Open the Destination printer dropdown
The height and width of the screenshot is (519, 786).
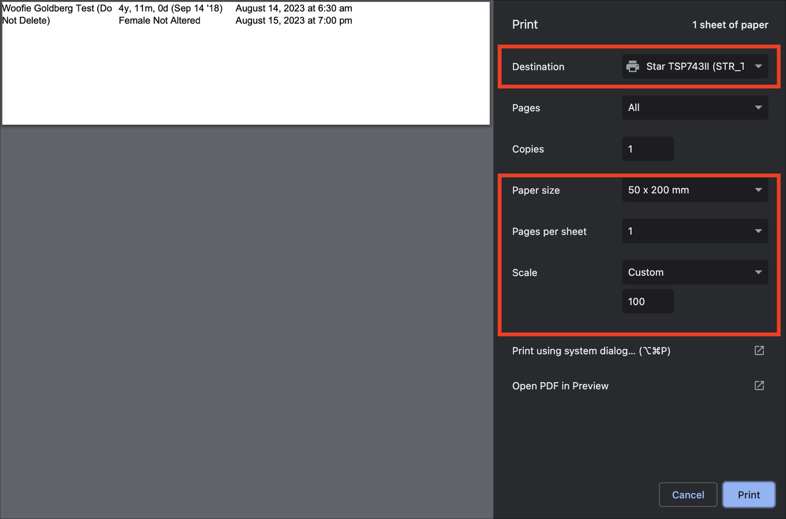click(695, 67)
